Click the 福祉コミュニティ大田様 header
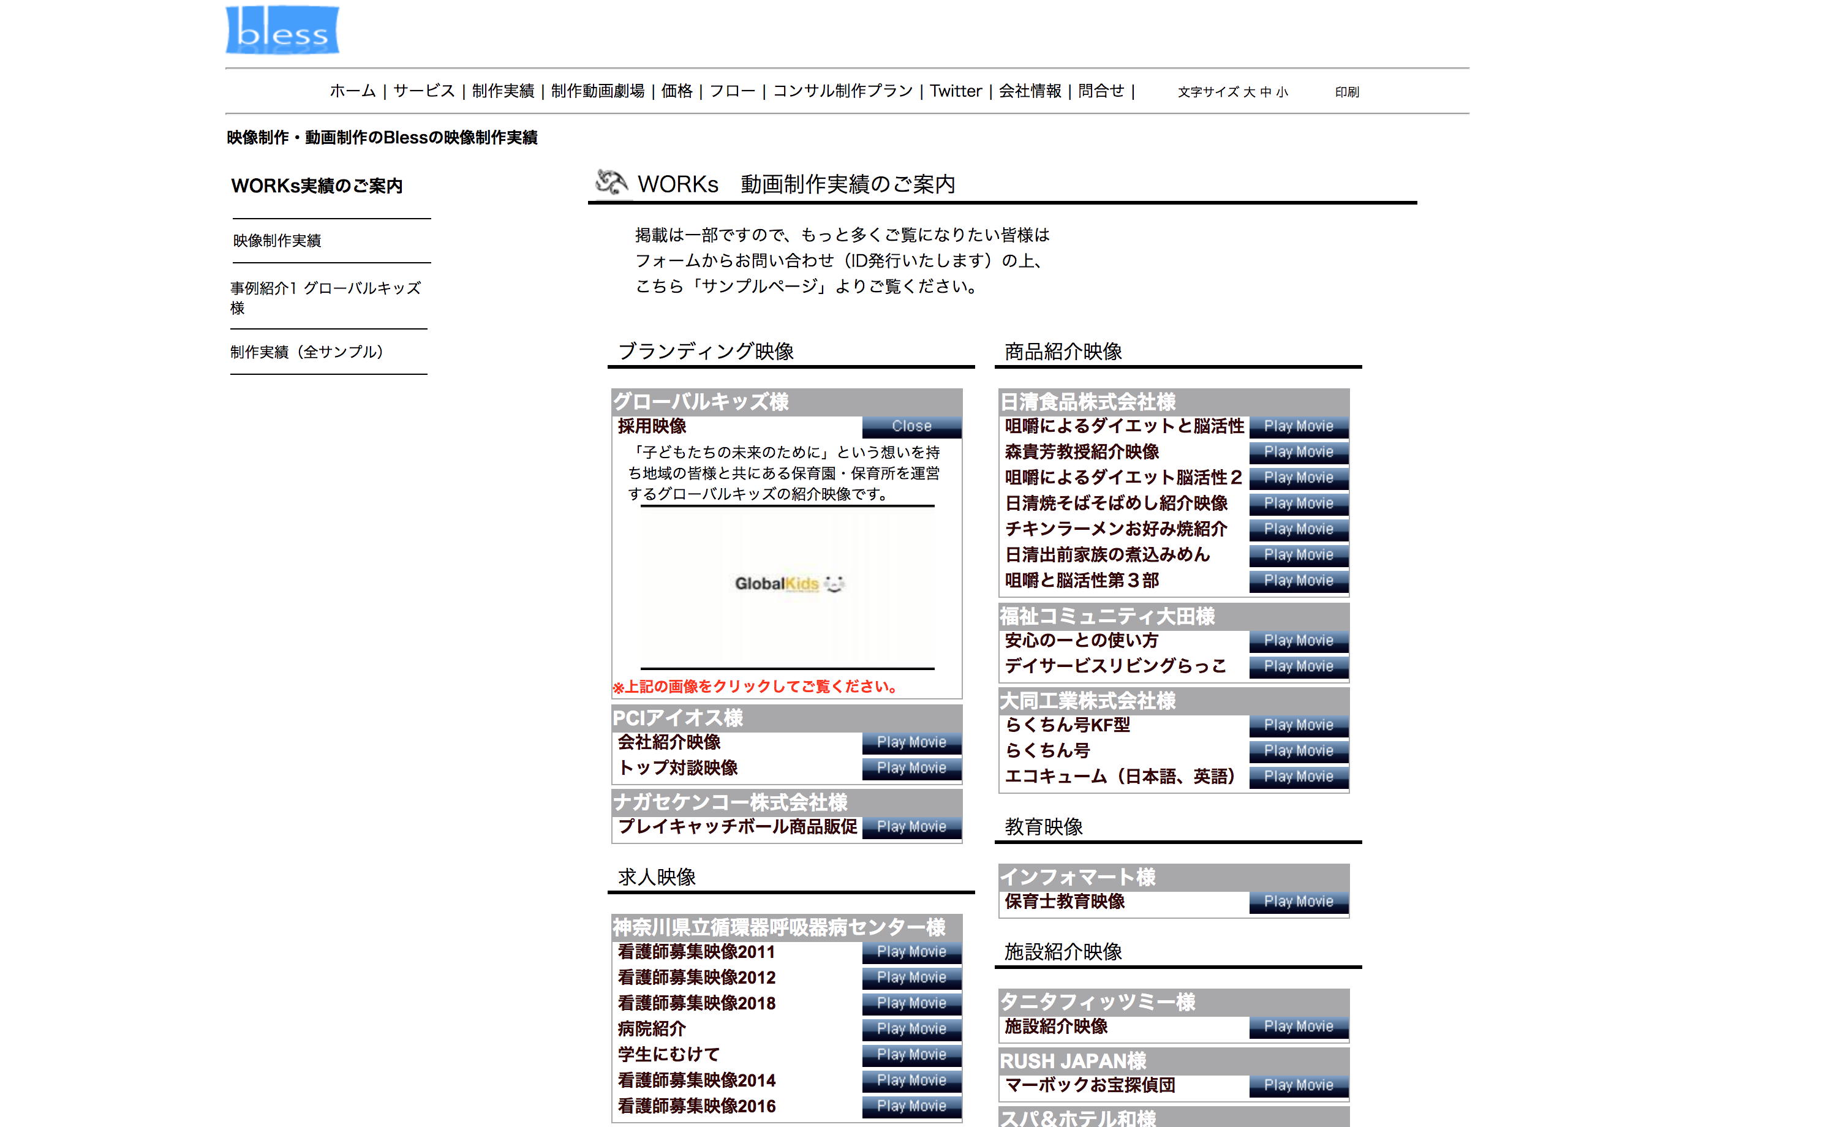Viewport: 1829px width, 1127px height. [1174, 616]
